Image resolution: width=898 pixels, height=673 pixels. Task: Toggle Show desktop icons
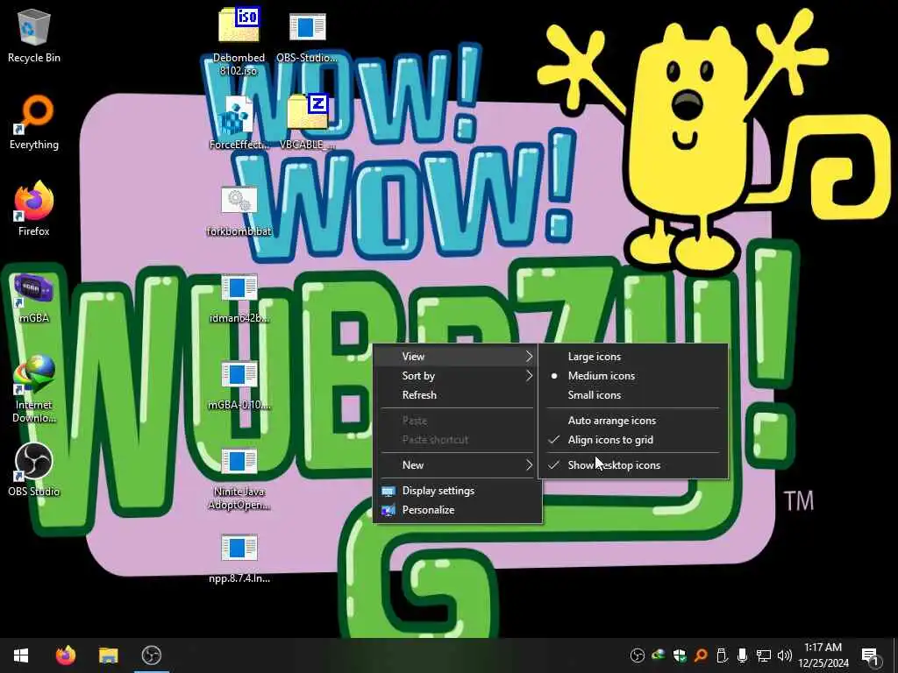633,465
